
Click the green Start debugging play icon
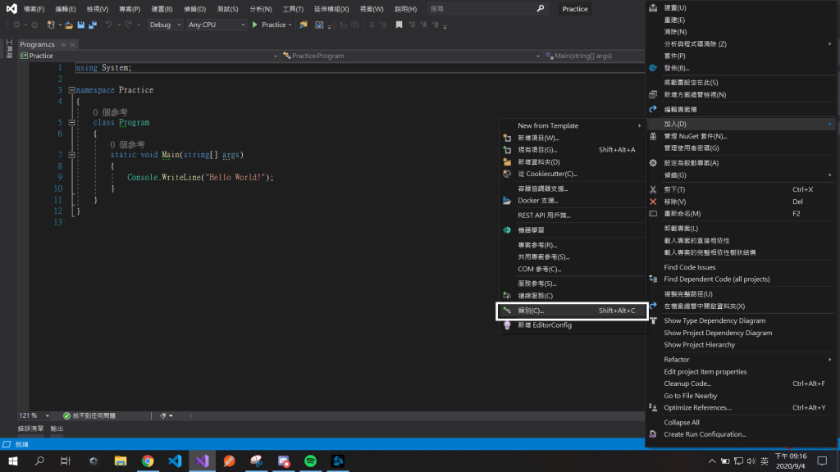[255, 25]
